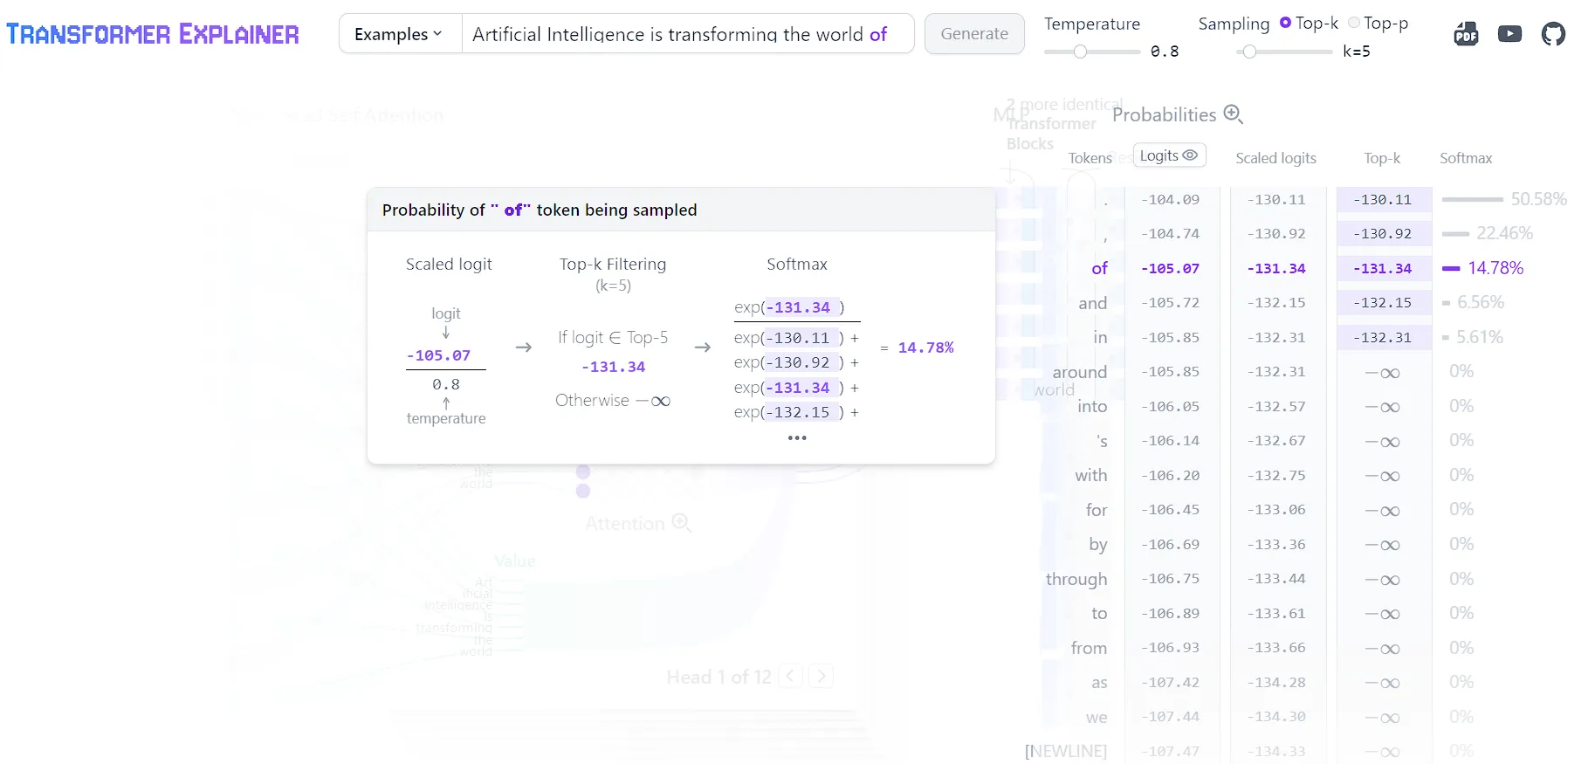Open the GitHub repository icon
Viewport: 1588px width, 764px height.
click(x=1553, y=34)
